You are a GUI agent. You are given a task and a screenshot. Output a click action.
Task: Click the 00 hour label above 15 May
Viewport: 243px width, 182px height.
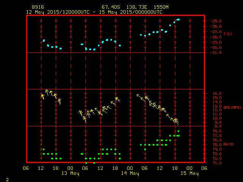coord(189,168)
